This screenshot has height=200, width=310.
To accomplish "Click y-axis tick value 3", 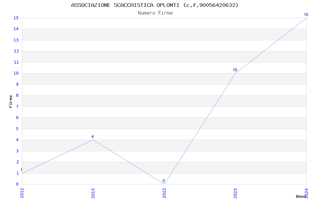I will pos(18,151).
